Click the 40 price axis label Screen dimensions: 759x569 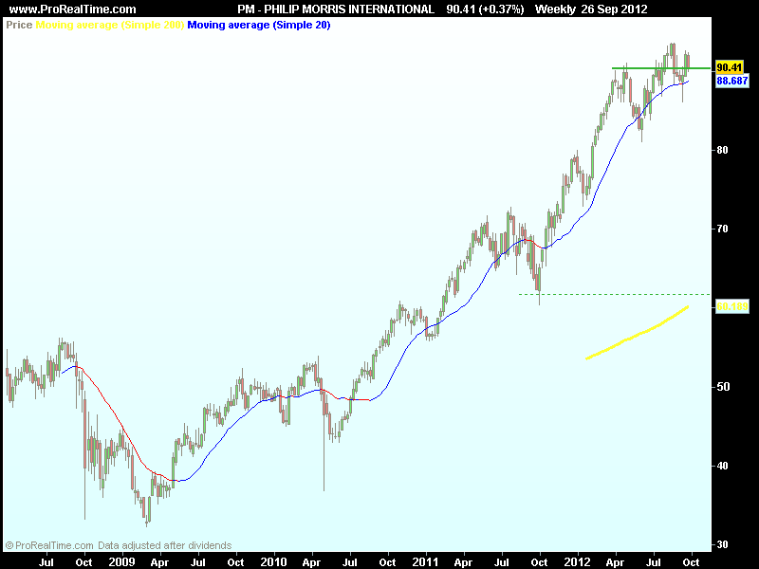click(722, 466)
